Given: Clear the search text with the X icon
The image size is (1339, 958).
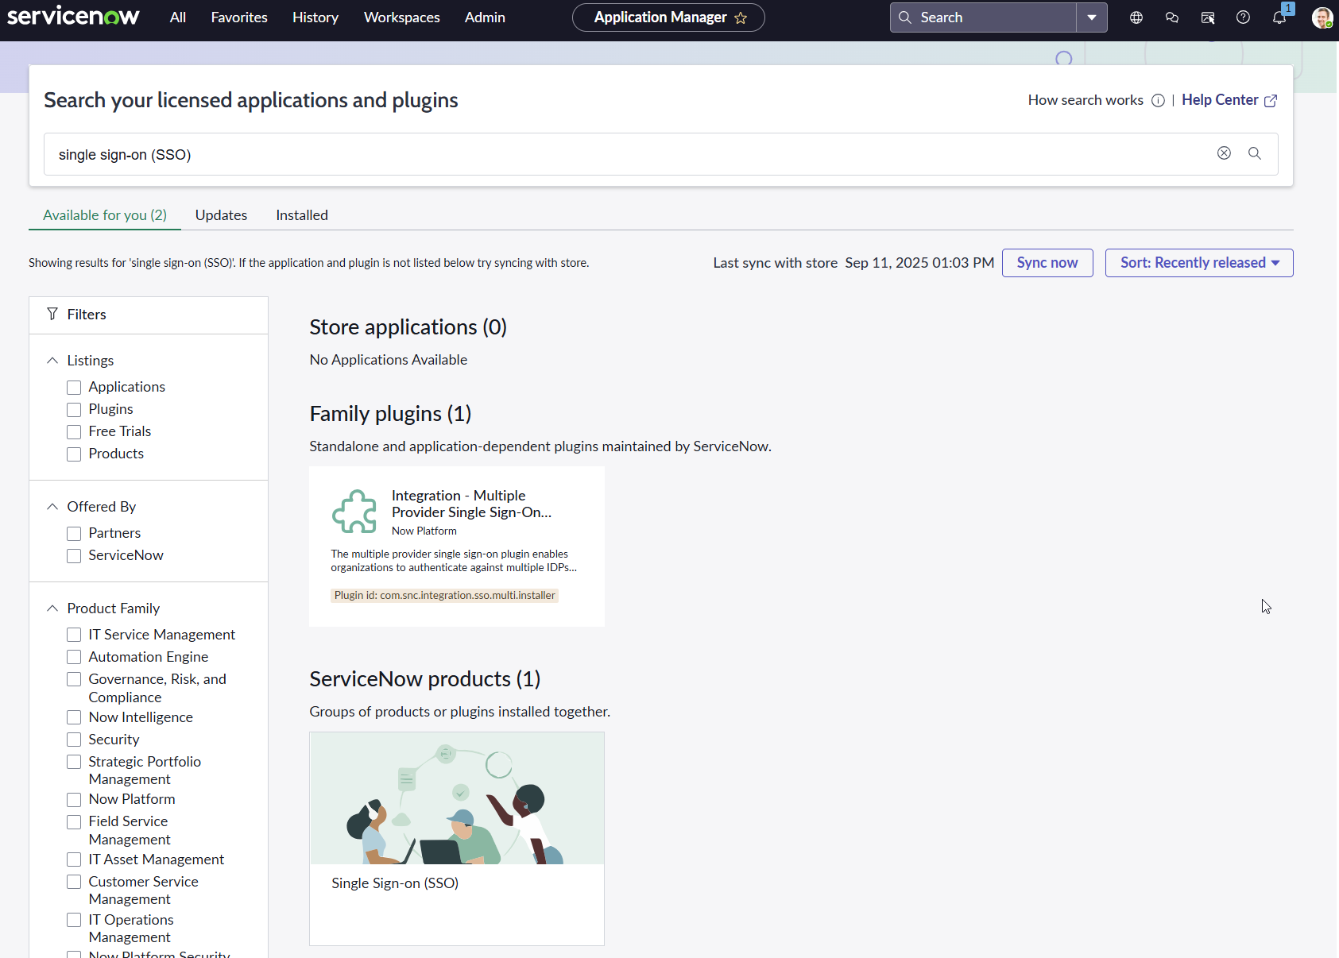Looking at the screenshot, I should pyautogui.click(x=1224, y=153).
